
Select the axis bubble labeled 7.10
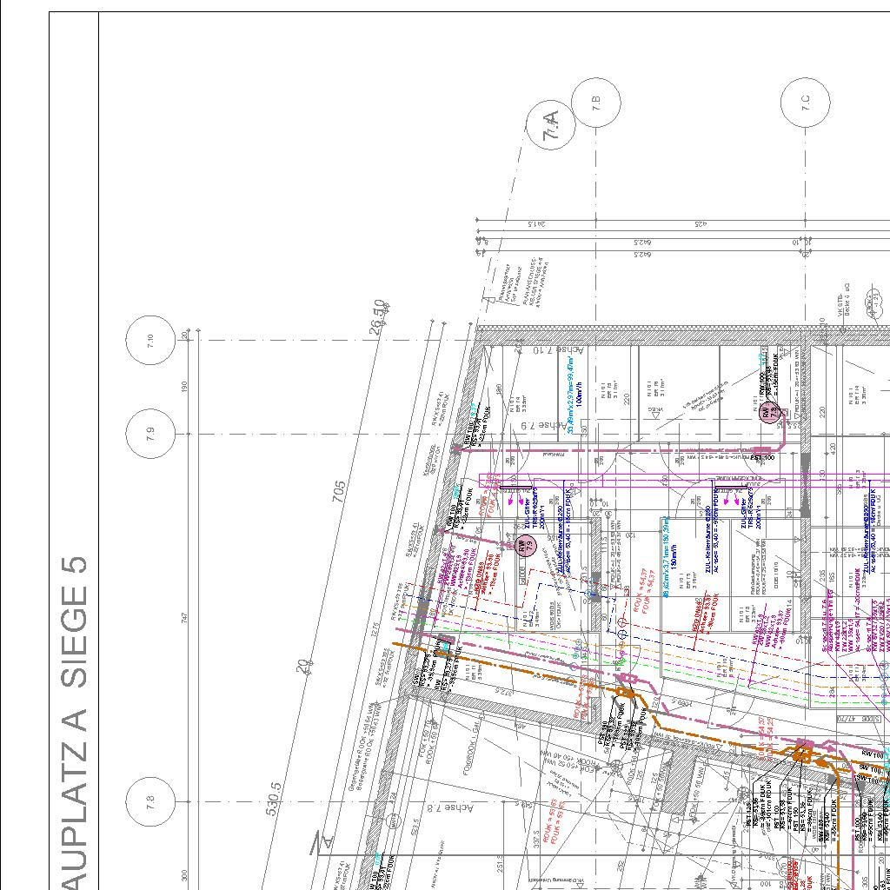(x=149, y=341)
